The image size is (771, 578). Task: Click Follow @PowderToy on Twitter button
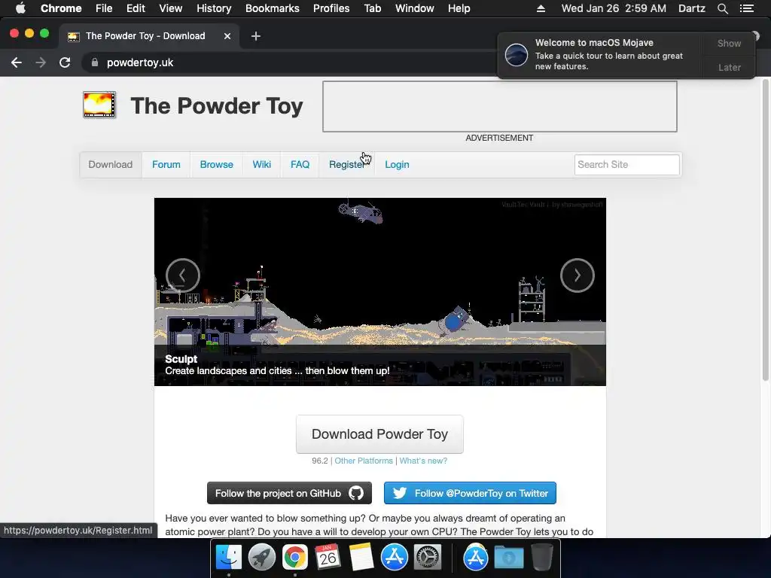coord(470,493)
